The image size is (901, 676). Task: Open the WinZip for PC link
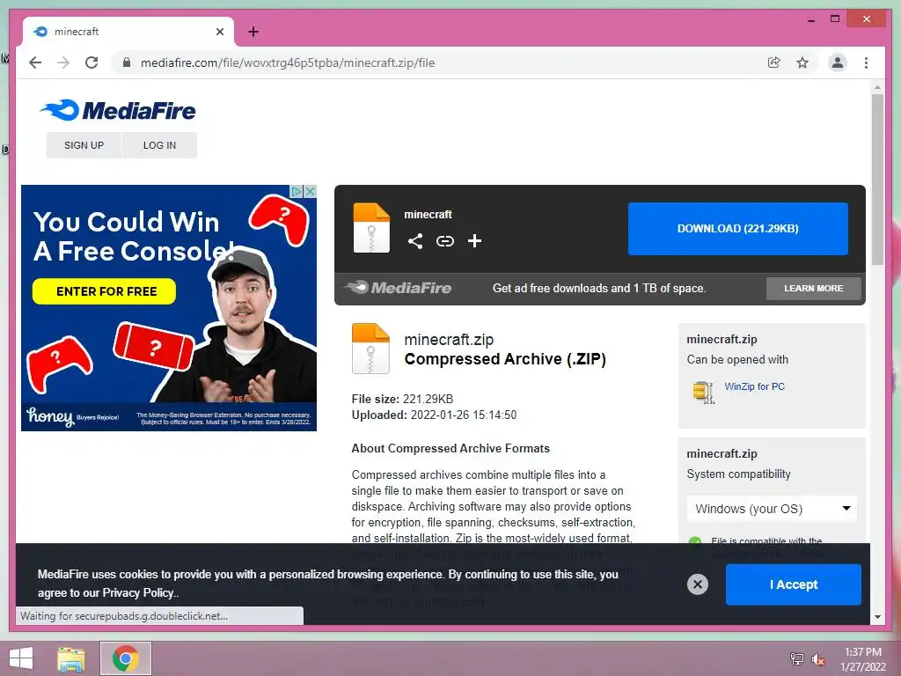click(754, 386)
